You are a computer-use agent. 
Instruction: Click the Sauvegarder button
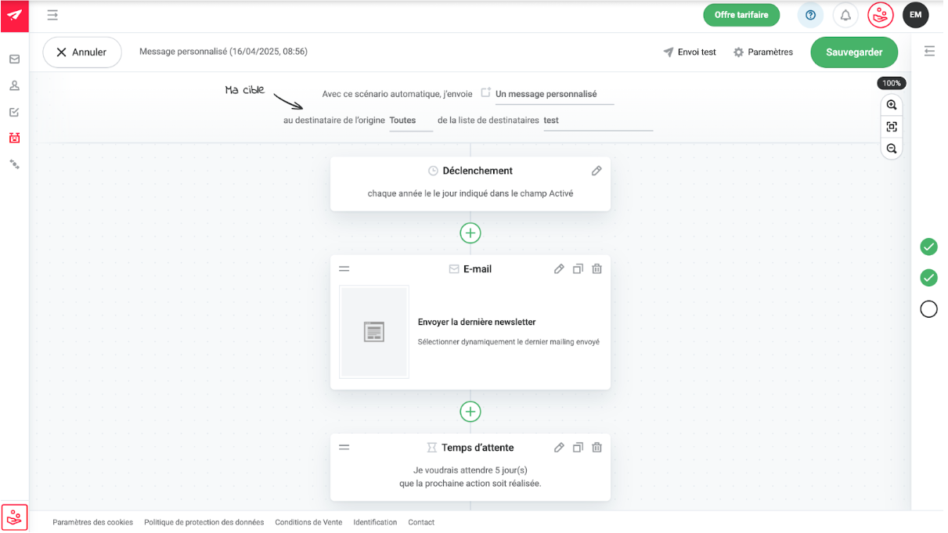[854, 52]
